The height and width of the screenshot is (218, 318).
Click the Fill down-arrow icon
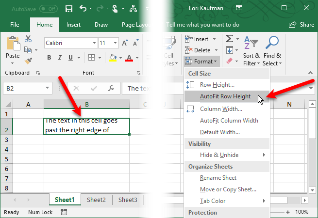click(230, 50)
